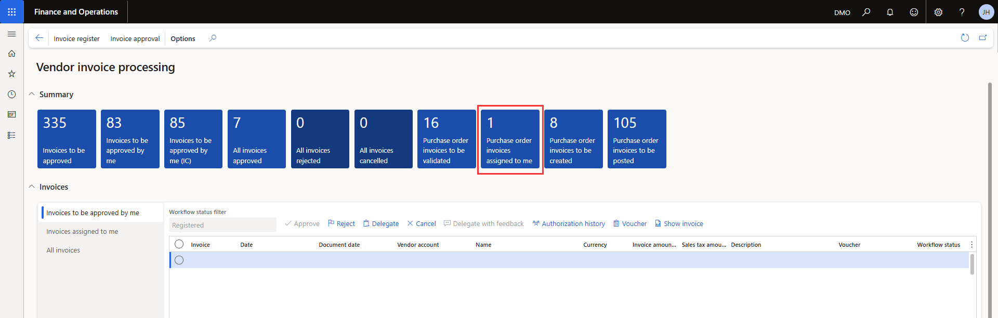
Task: Click the refresh page icon
Action: [x=965, y=38]
